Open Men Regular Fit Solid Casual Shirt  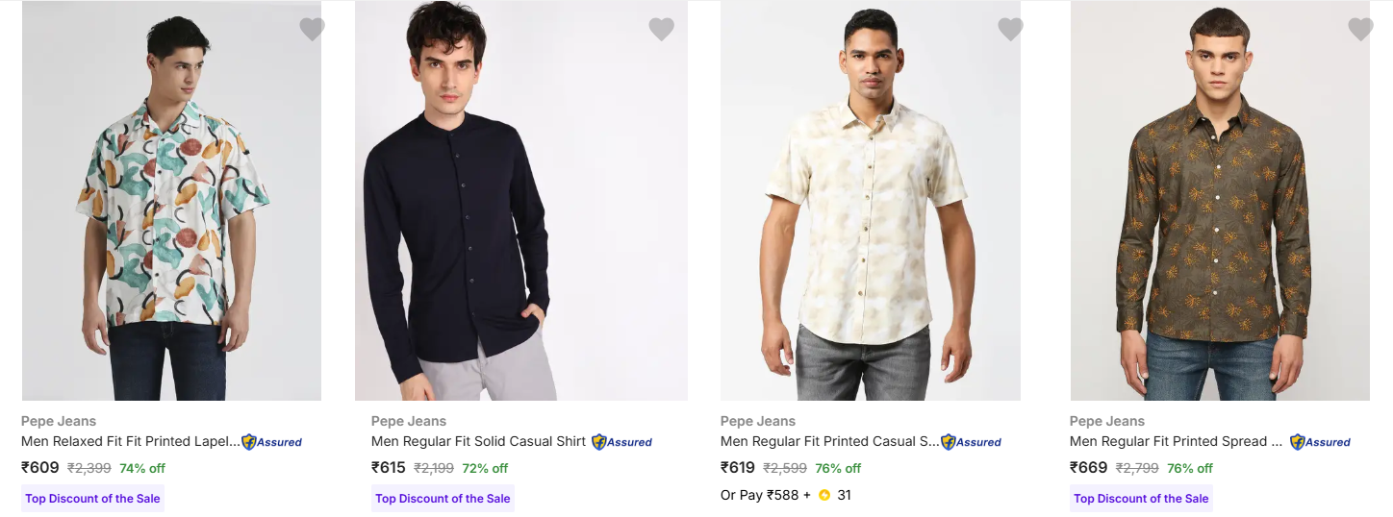pos(478,442)
